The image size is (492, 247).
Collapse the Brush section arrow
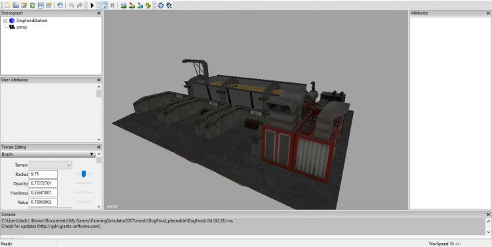pos(92,154)
